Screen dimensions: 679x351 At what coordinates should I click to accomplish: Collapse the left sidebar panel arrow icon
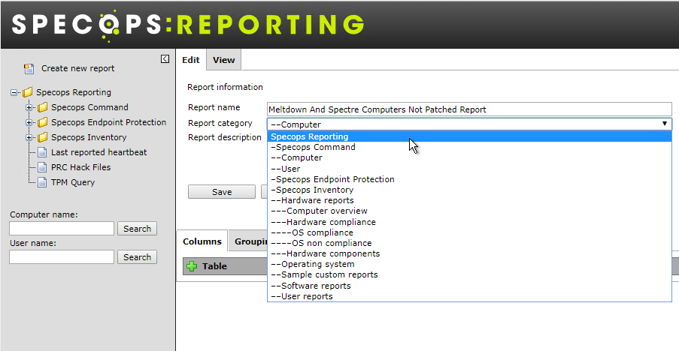(165, 58)
